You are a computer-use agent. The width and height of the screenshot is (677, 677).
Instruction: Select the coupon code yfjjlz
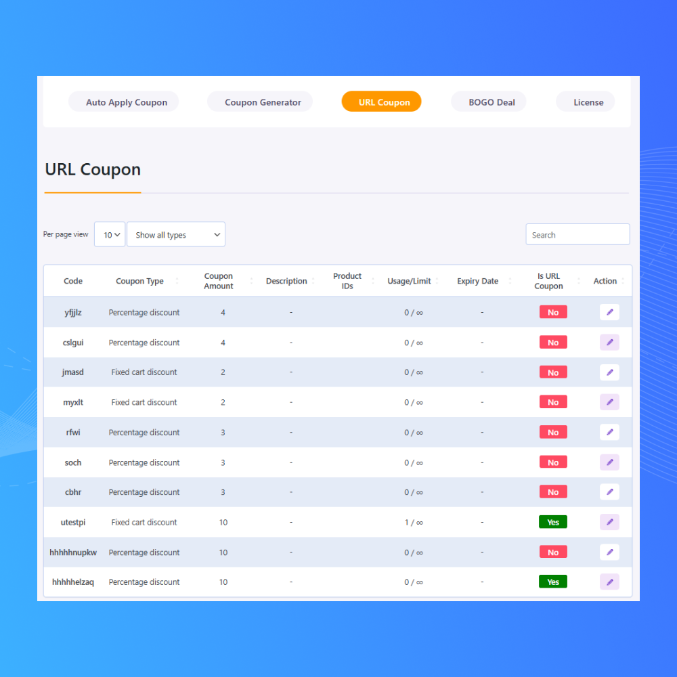pos(73,313)
